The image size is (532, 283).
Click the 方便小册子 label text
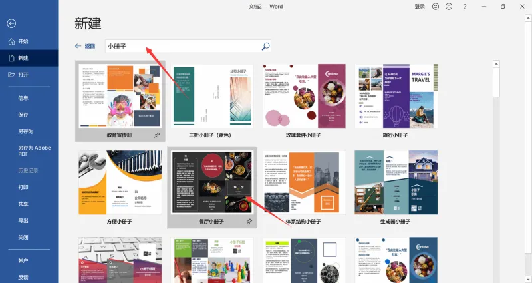pos(120,222)
